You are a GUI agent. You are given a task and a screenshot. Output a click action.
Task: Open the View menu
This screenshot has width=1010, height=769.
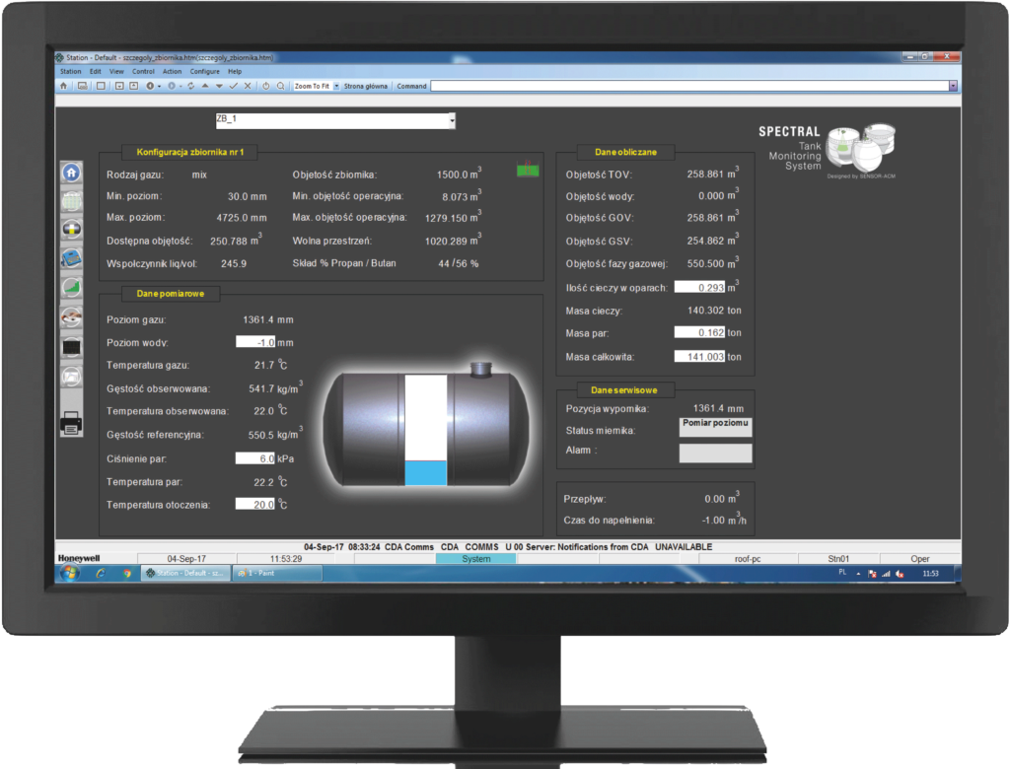pos(116,72)
